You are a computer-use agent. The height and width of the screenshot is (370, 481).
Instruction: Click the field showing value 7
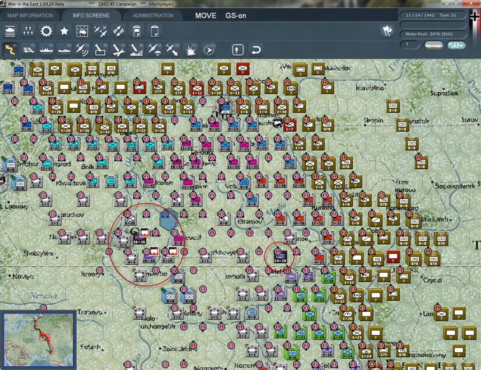coord(410,45)
